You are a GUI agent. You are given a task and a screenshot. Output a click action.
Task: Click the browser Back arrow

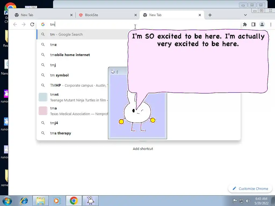15,24
